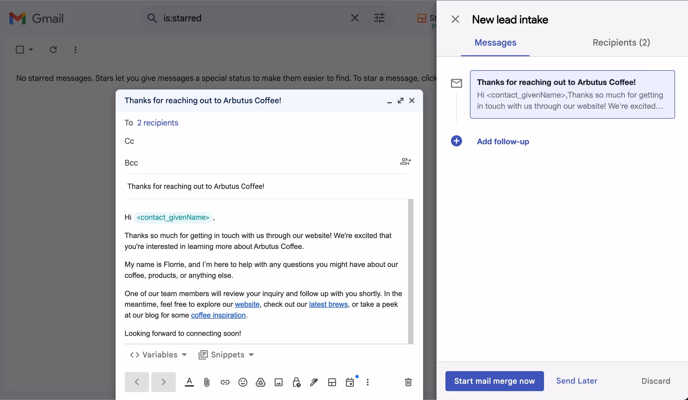Click the Send Later link
The image size is (688, 400).
click(577, 381)
